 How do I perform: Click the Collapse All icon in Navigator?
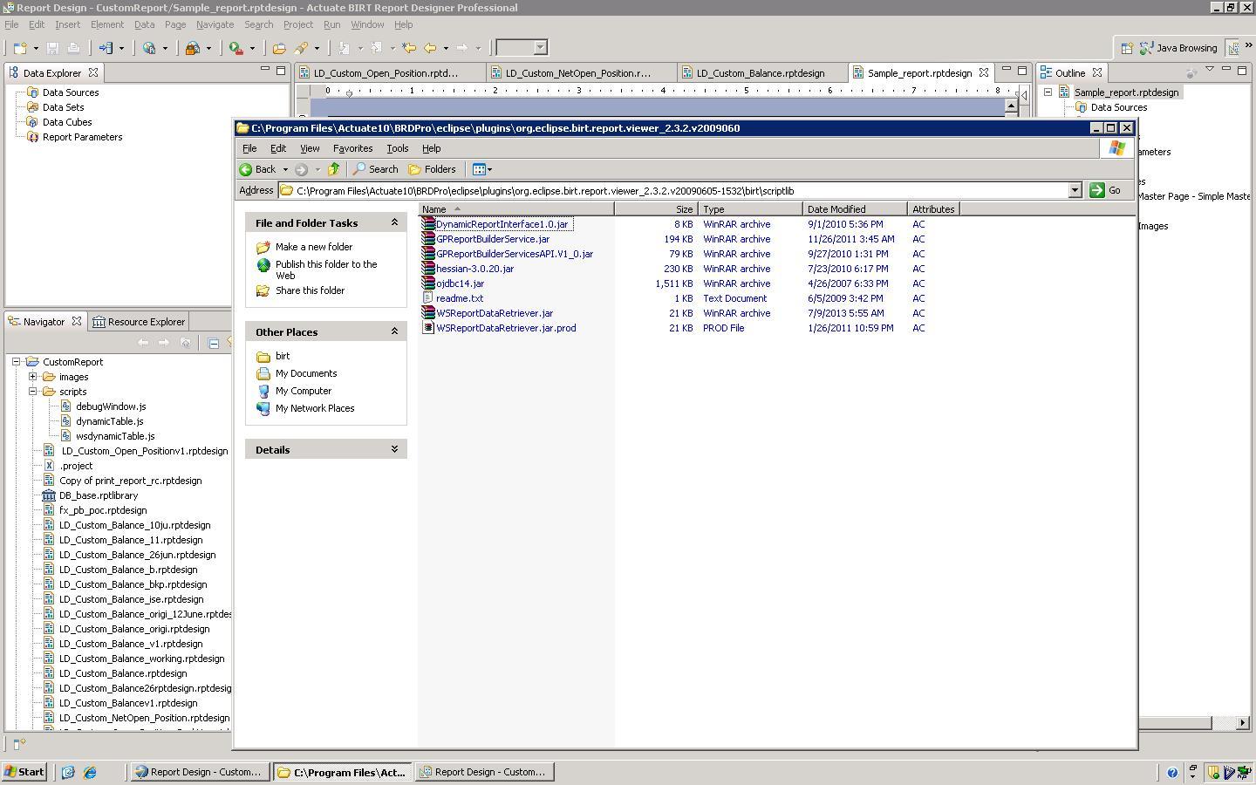click(214, 343)
